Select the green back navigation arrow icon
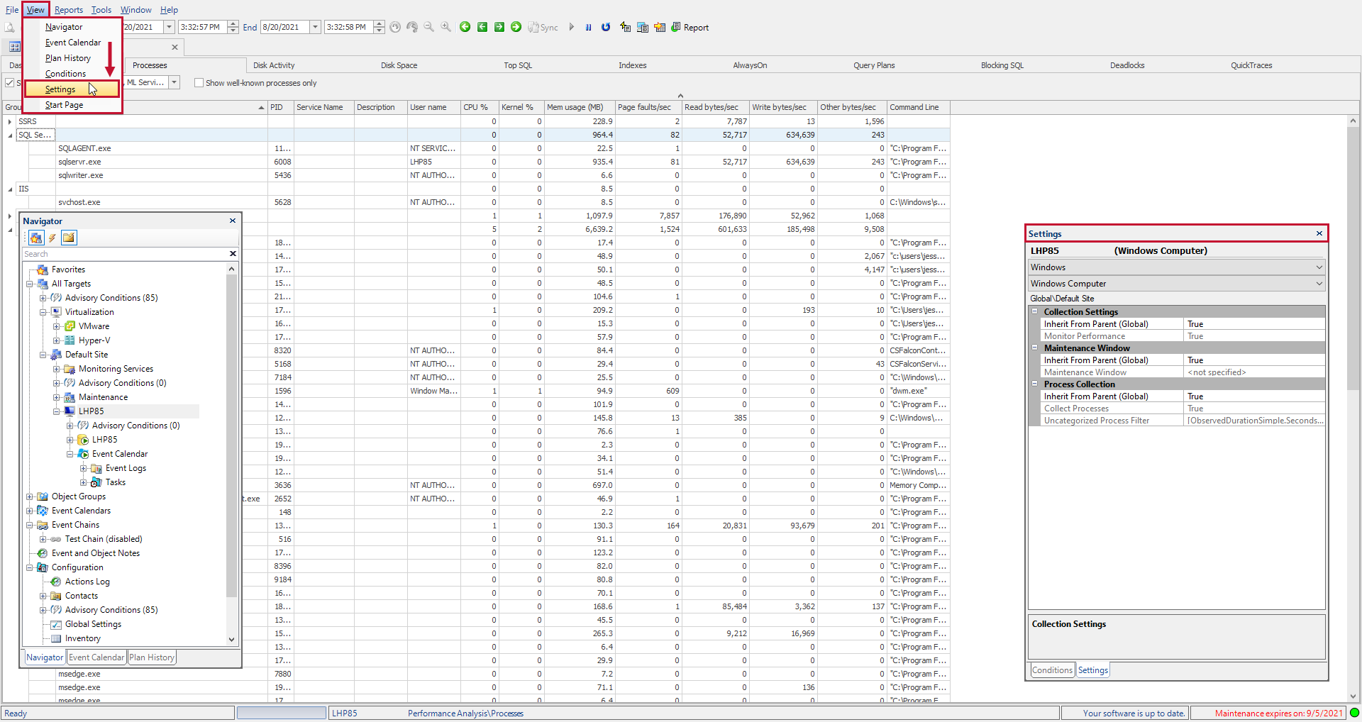 [x=465, y=27]
